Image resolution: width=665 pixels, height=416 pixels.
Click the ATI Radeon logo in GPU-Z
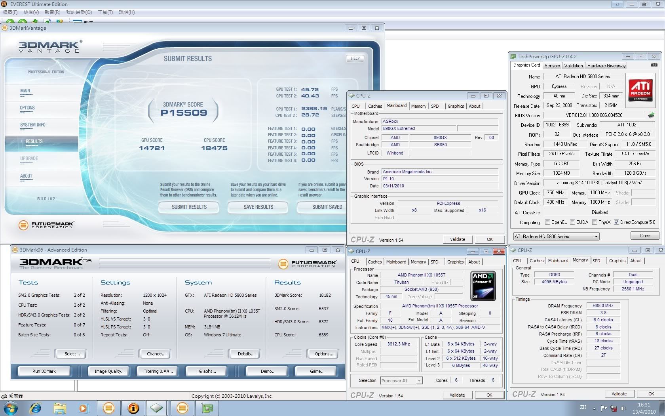[640, 90]
